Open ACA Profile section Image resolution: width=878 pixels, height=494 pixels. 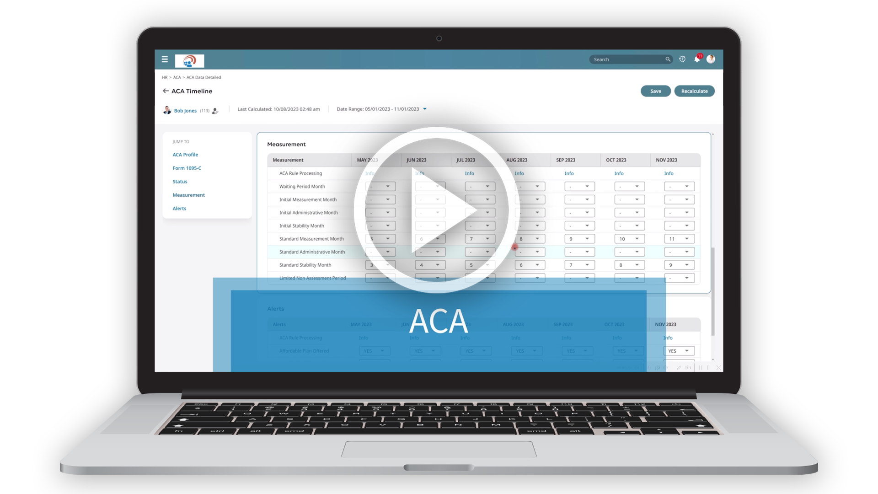(186, 155)
